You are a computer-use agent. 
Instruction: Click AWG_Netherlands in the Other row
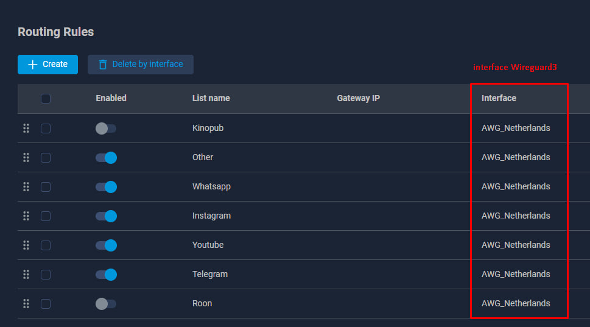516,157
